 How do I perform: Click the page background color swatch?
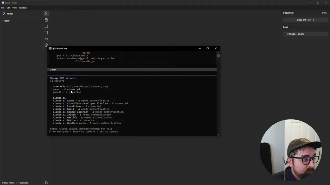285,34
